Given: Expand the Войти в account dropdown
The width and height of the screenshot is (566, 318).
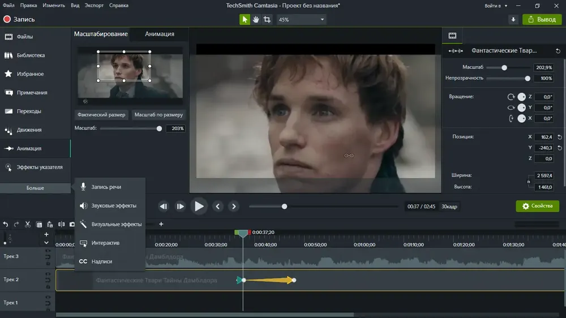Looking at the screenshot, I should click(496, 6).
